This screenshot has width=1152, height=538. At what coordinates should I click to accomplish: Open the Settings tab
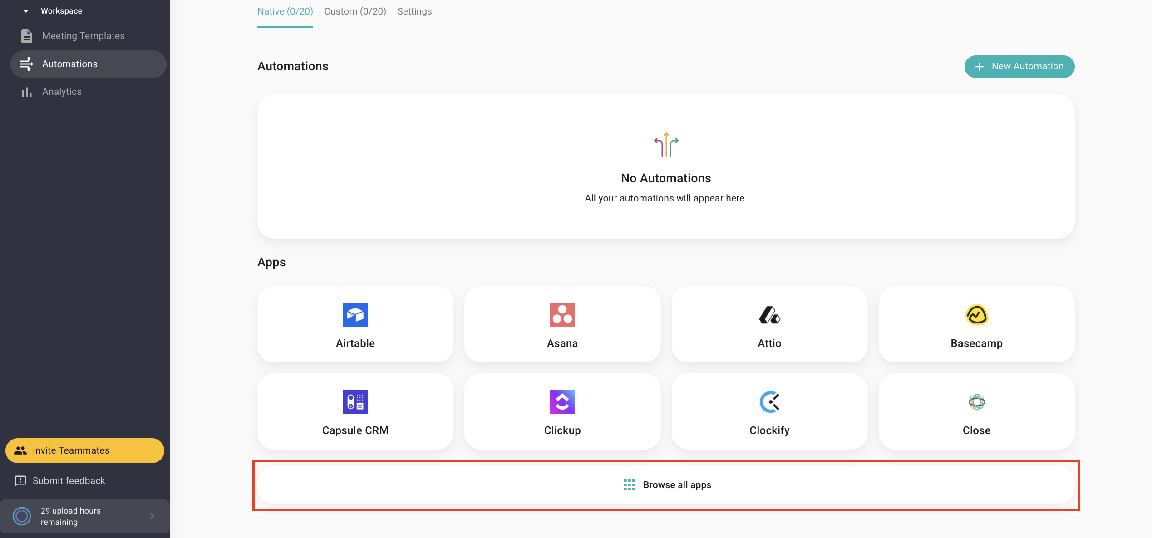pos(414,11)
